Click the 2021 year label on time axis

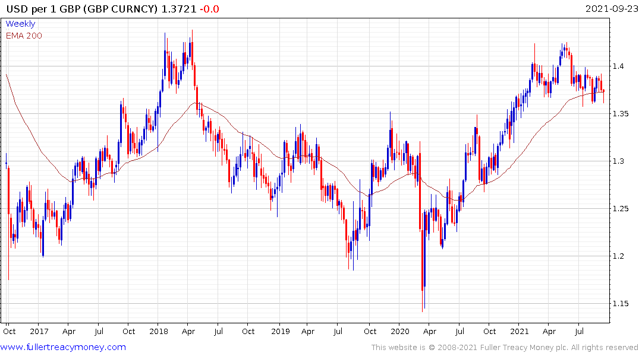[x=519, y=332]
